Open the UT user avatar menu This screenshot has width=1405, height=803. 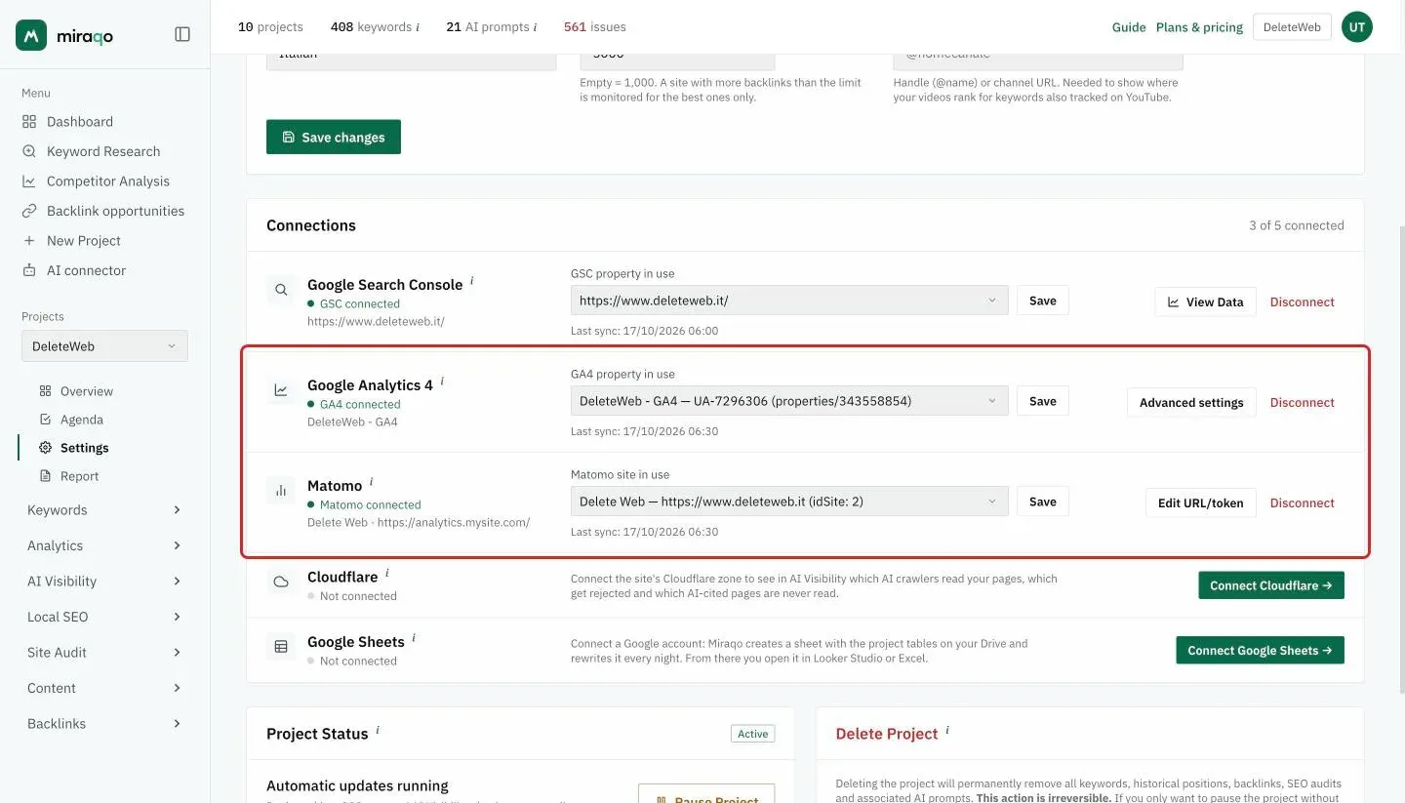coord(1357,27)
